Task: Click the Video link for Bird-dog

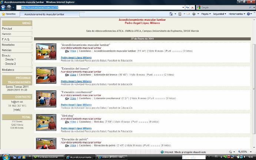Action: [73, 121]
